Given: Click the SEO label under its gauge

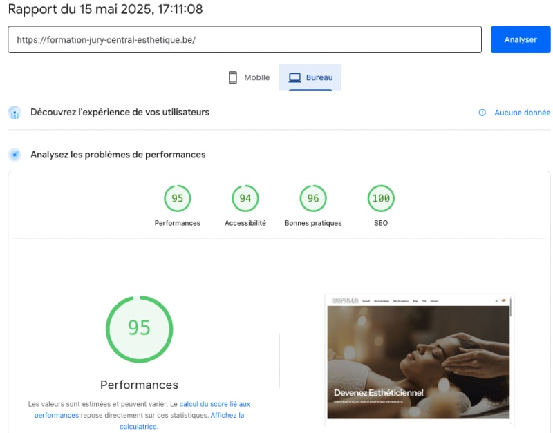Looking at the screenshot, I should [379, 223].
